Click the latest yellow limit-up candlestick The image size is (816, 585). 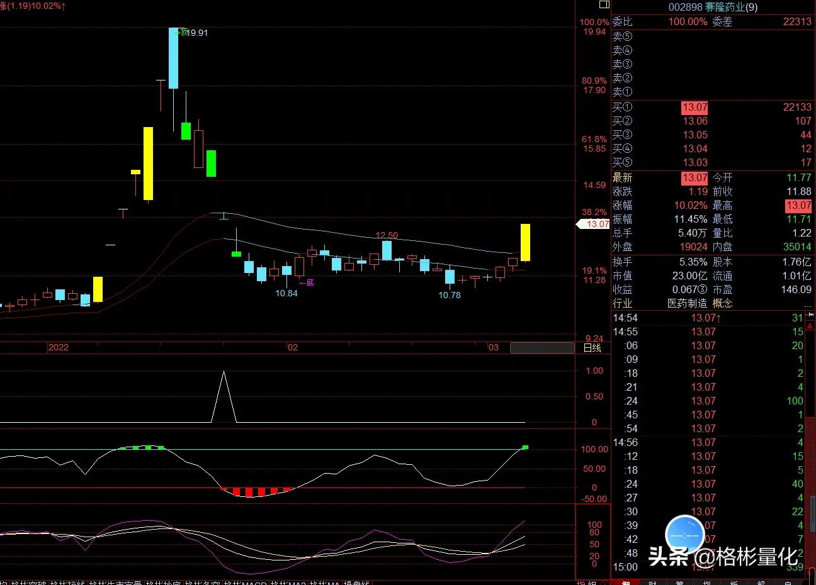tap(524, 242)
